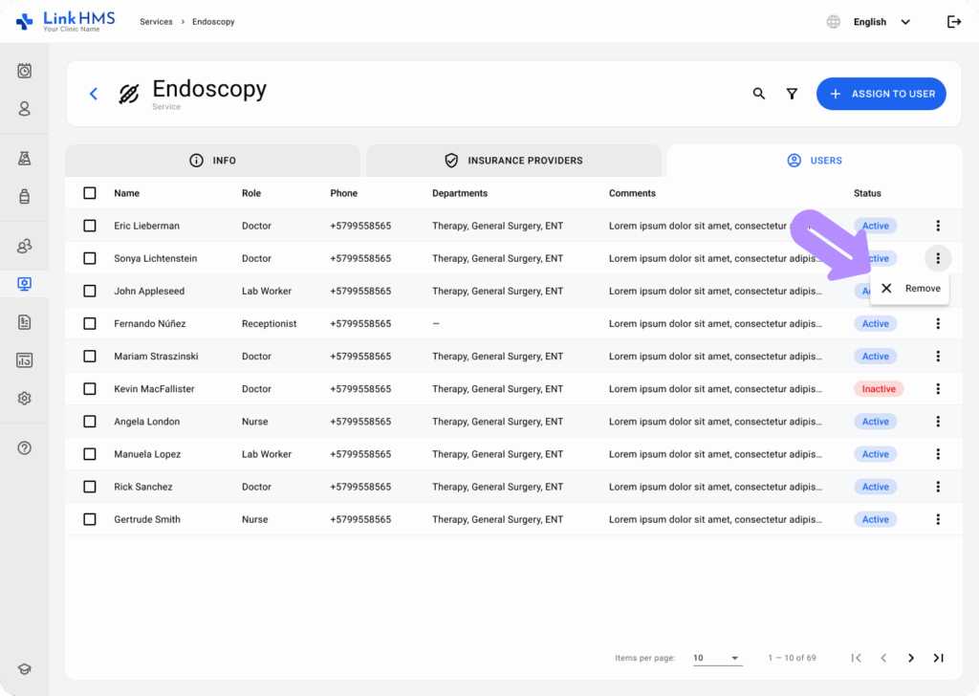Select the highlighted services monitor icon

tap(24, 283)
